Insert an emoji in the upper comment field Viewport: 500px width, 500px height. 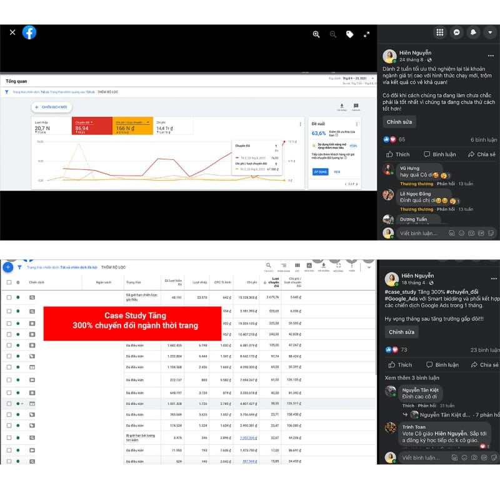click(x=461, y=233)
